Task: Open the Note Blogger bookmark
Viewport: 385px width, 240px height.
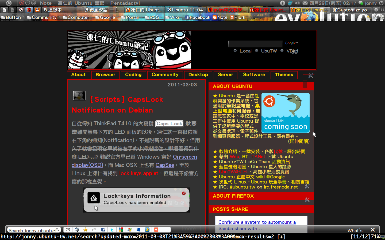Action: [x=220, y=17]
